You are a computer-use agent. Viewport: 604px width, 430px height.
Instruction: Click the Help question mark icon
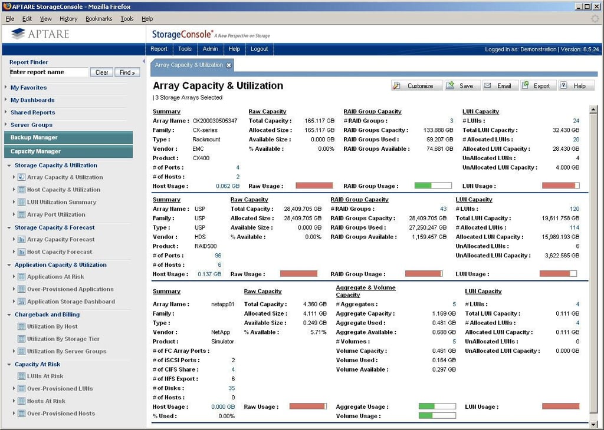563,85
